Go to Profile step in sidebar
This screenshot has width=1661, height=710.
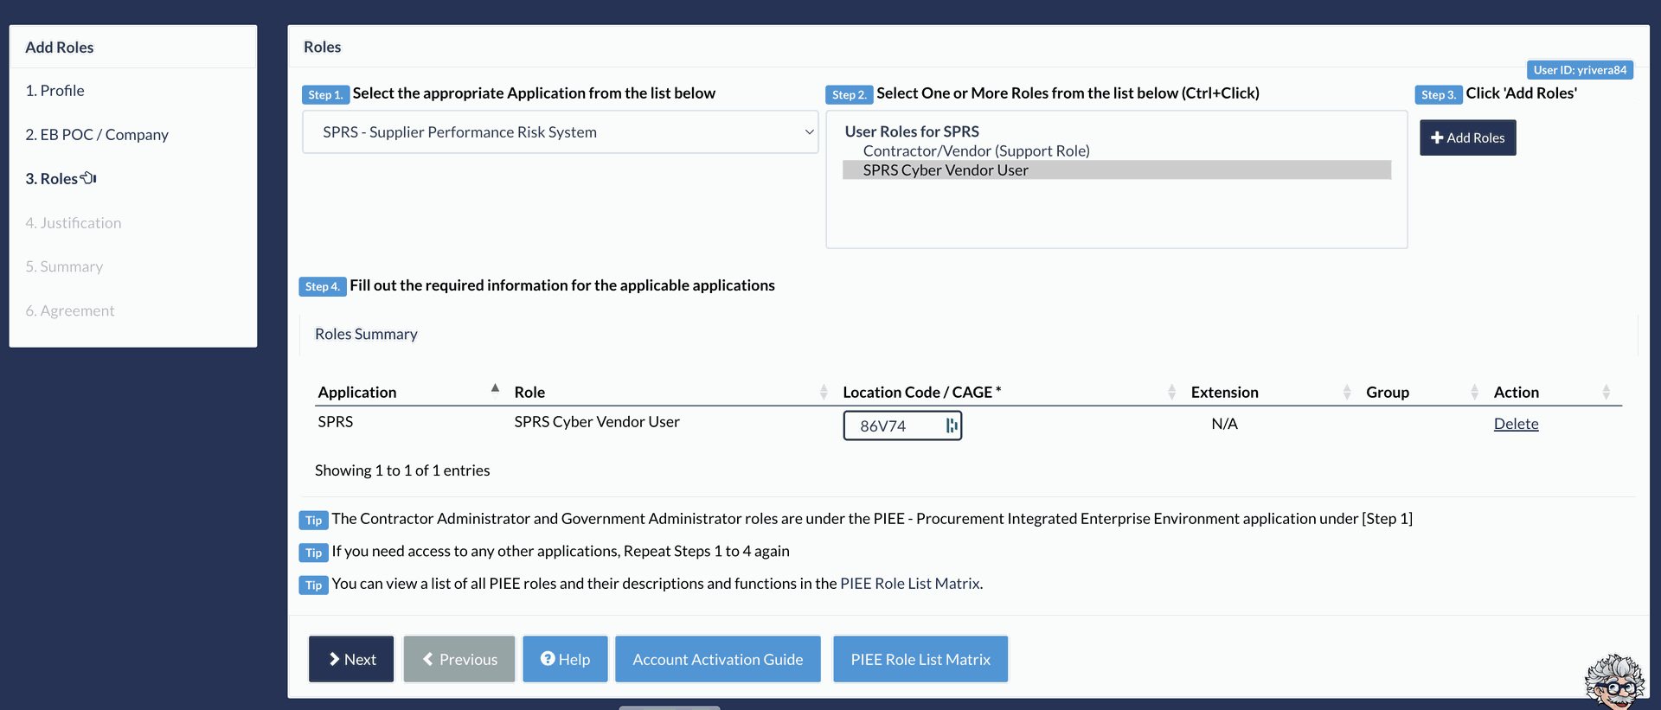coord(55,91)
